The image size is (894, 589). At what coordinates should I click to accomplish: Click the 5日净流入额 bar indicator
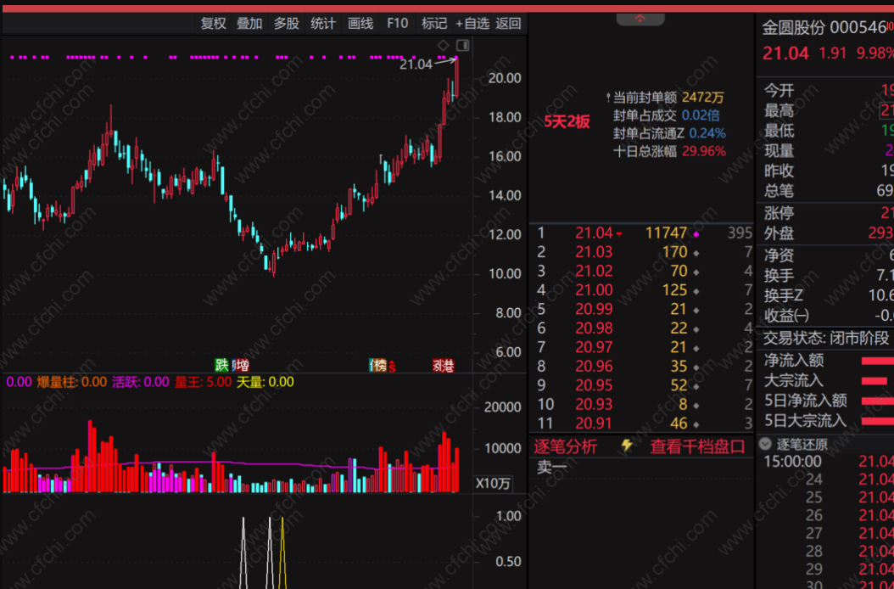click(877, 401)
